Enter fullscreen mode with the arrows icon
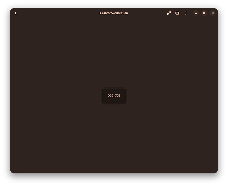The height and width of the screenshot is (186, 228). point(169,13)
